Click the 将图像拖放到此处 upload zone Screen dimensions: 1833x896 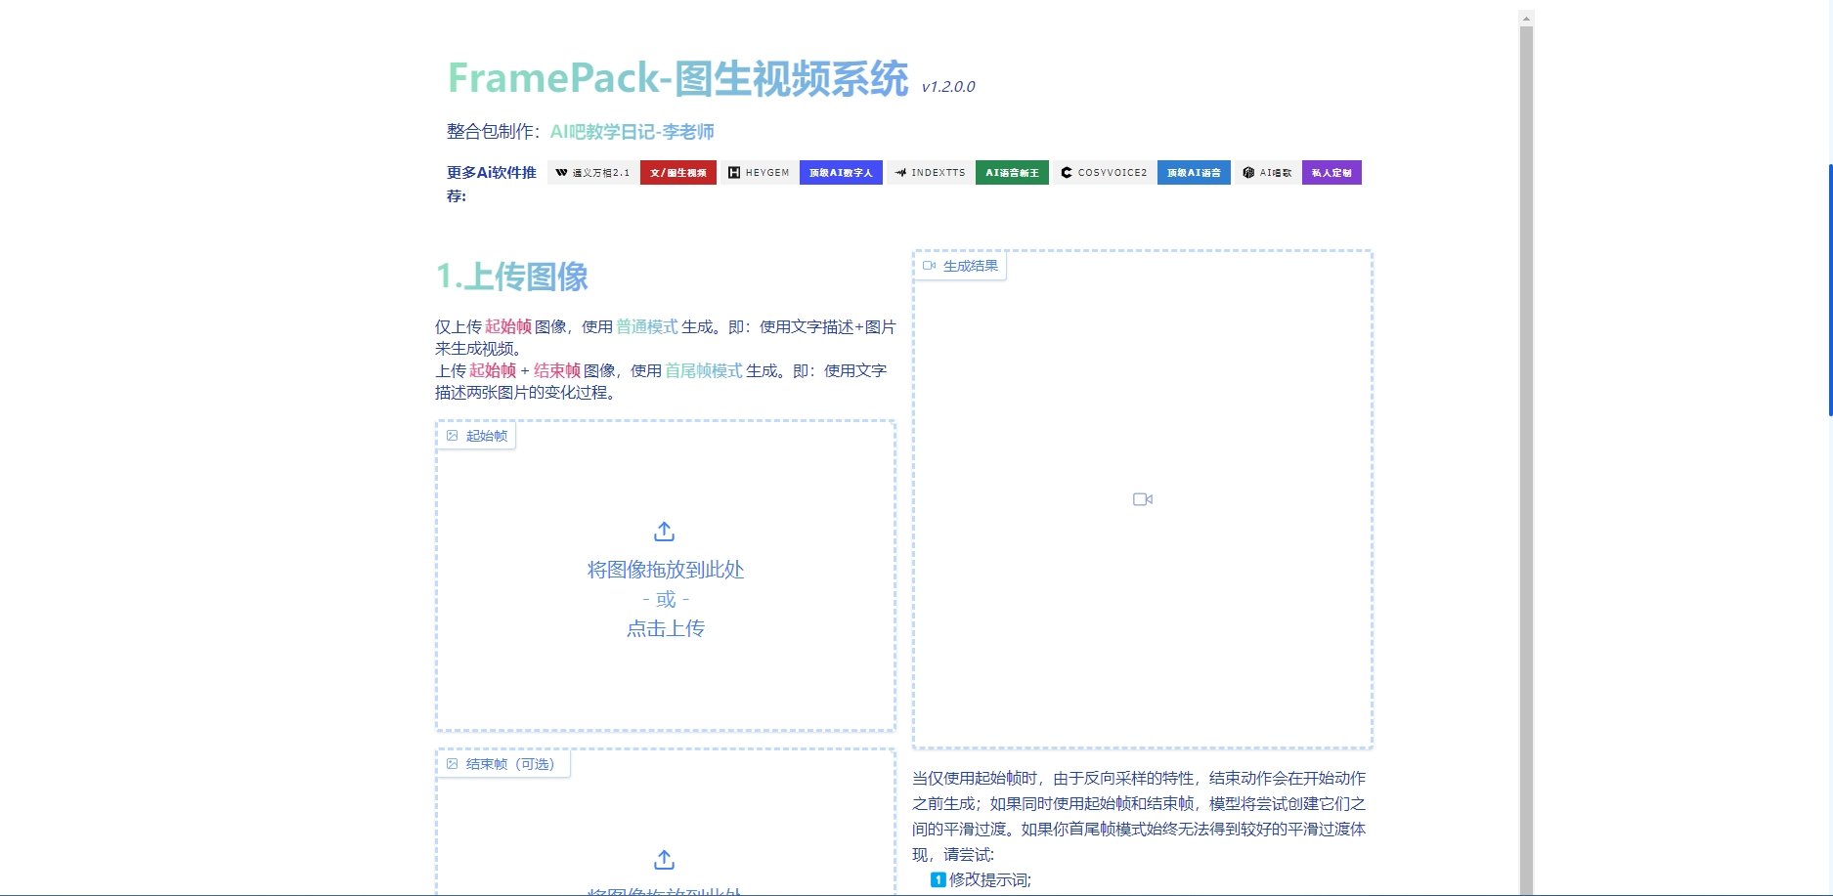[664, 570]
